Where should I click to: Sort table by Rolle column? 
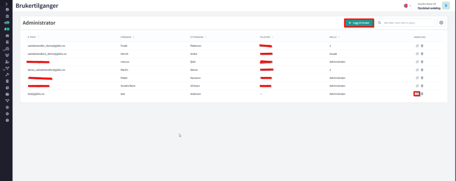[334, 37]
